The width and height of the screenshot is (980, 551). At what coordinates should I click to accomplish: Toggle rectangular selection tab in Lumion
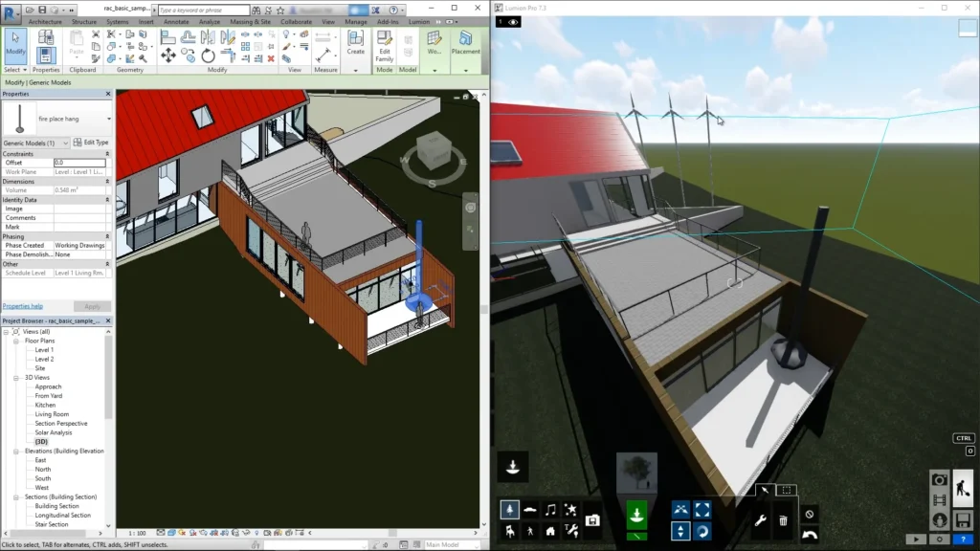point(787,491)
